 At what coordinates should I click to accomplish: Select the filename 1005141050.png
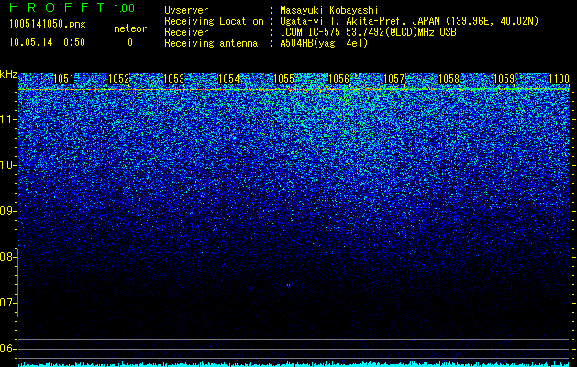point(48,24)
